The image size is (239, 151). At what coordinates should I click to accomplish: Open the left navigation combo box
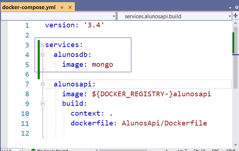58,16
